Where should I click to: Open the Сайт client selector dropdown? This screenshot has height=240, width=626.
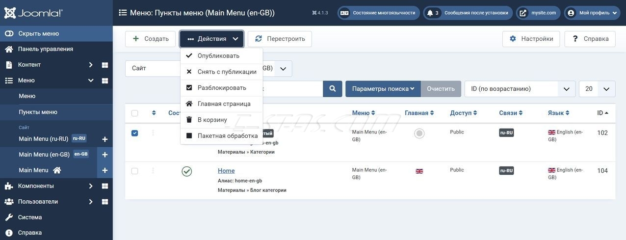point(153,68)
